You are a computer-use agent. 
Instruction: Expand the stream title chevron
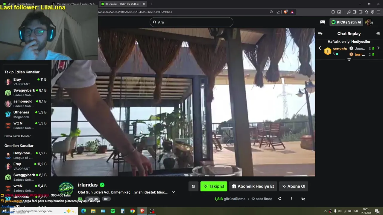[173, 192]
